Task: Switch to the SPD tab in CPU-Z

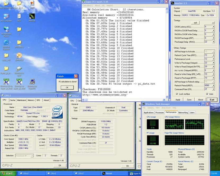Action: [38, 100]
